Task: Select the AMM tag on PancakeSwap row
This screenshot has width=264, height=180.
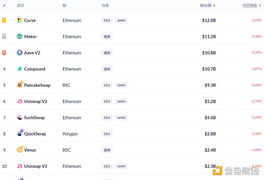Action: point(121,85)
